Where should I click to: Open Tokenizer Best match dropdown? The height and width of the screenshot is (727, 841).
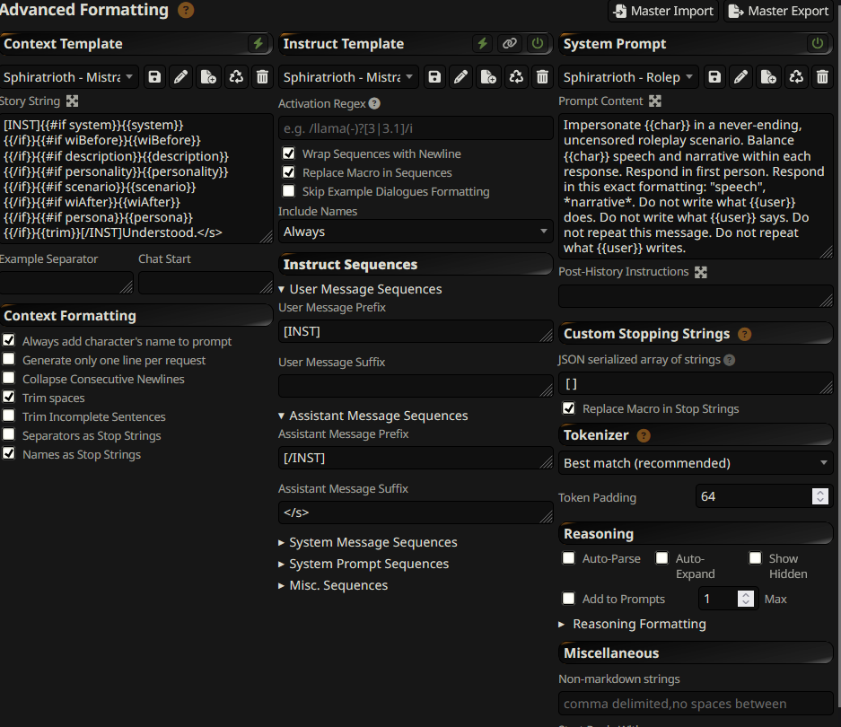[696, 463]
